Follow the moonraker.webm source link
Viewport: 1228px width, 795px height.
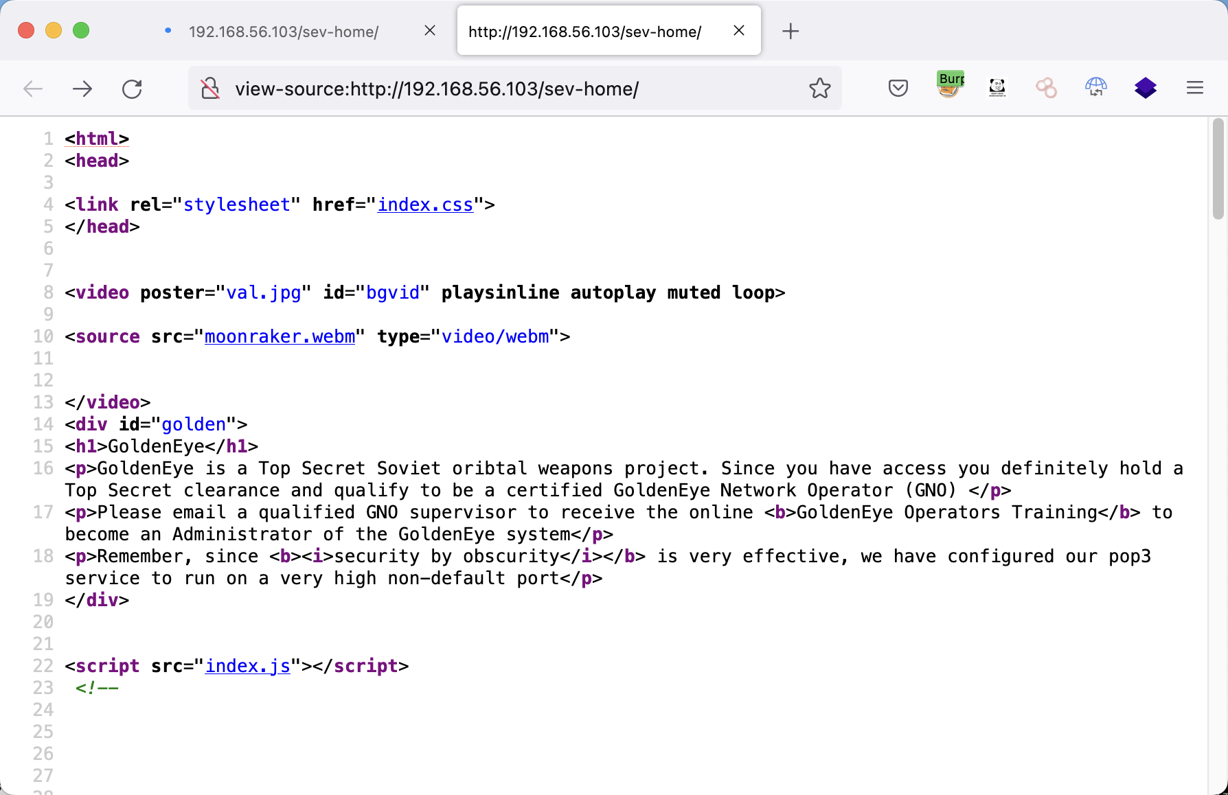[x=280, y=336]
